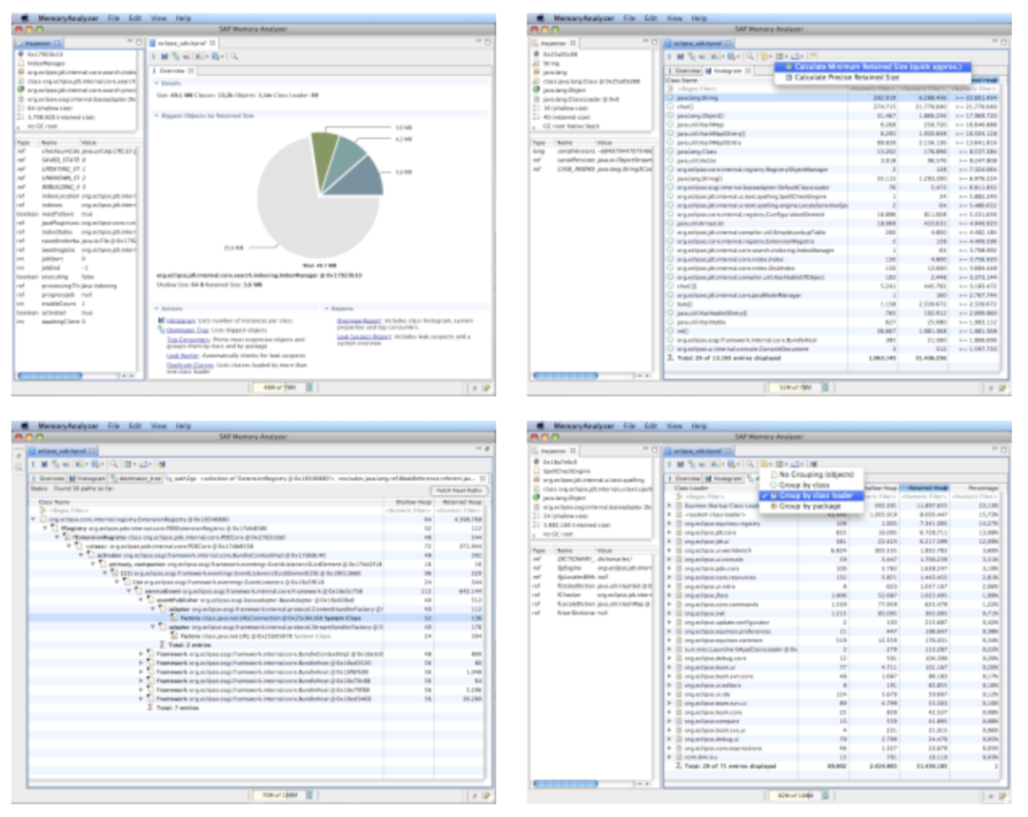Minimize the Inspector view in Overview window
Viewport: 1028px width, 817px height.
point(129,42)
